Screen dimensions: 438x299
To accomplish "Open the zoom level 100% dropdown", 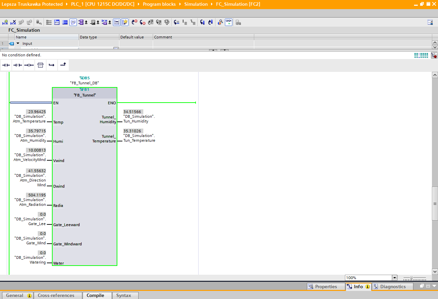I will click(x=395, y=278).
